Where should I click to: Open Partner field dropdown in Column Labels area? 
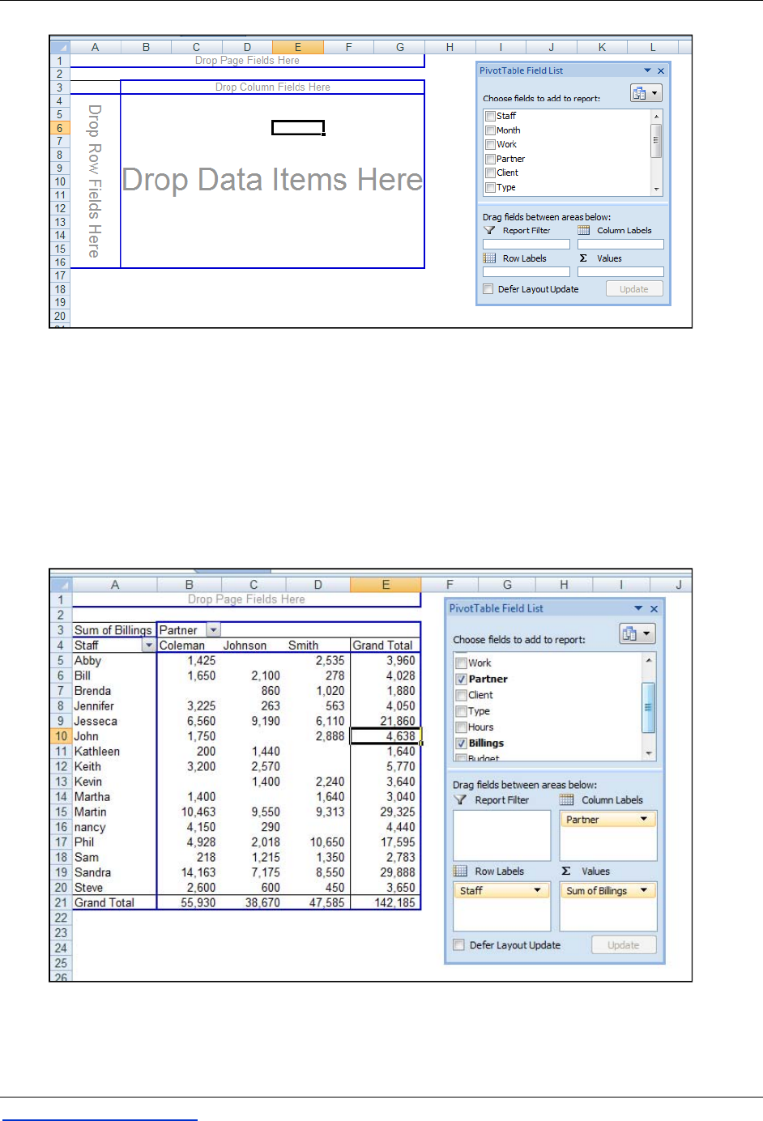(645, 819)
